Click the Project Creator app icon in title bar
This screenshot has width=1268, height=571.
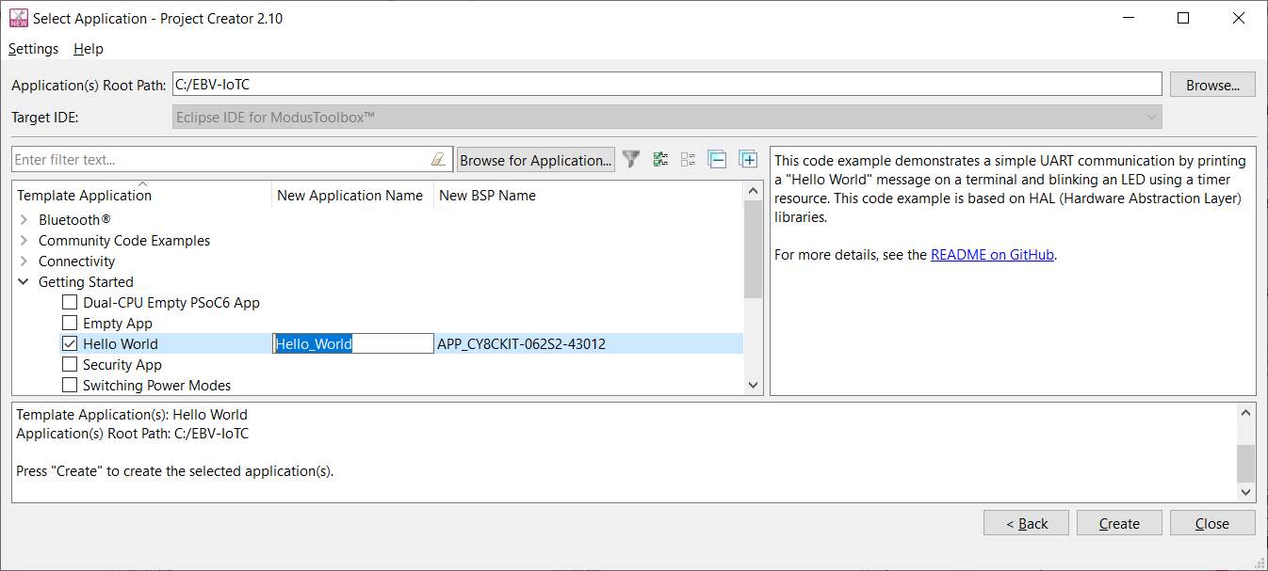(x=18, y=18)
